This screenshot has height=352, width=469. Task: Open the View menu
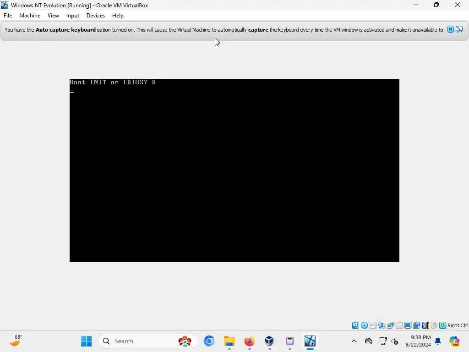[53, 16]
